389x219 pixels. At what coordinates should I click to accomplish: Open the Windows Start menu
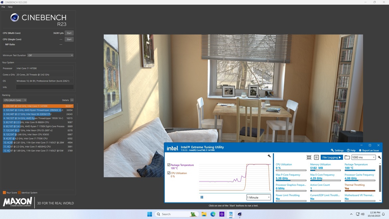coord(150,214)
